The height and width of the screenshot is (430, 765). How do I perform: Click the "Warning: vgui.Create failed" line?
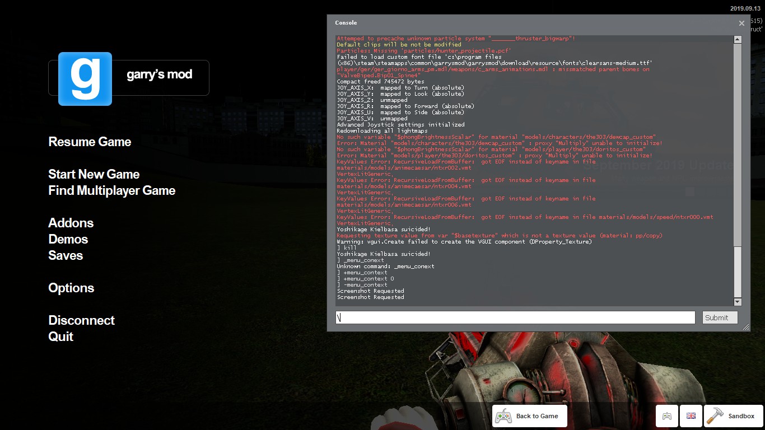point(464,242)
